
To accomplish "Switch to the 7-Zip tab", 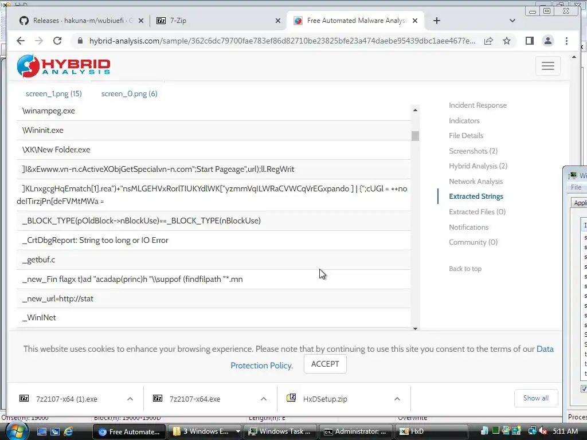I will tap(218, 21).
